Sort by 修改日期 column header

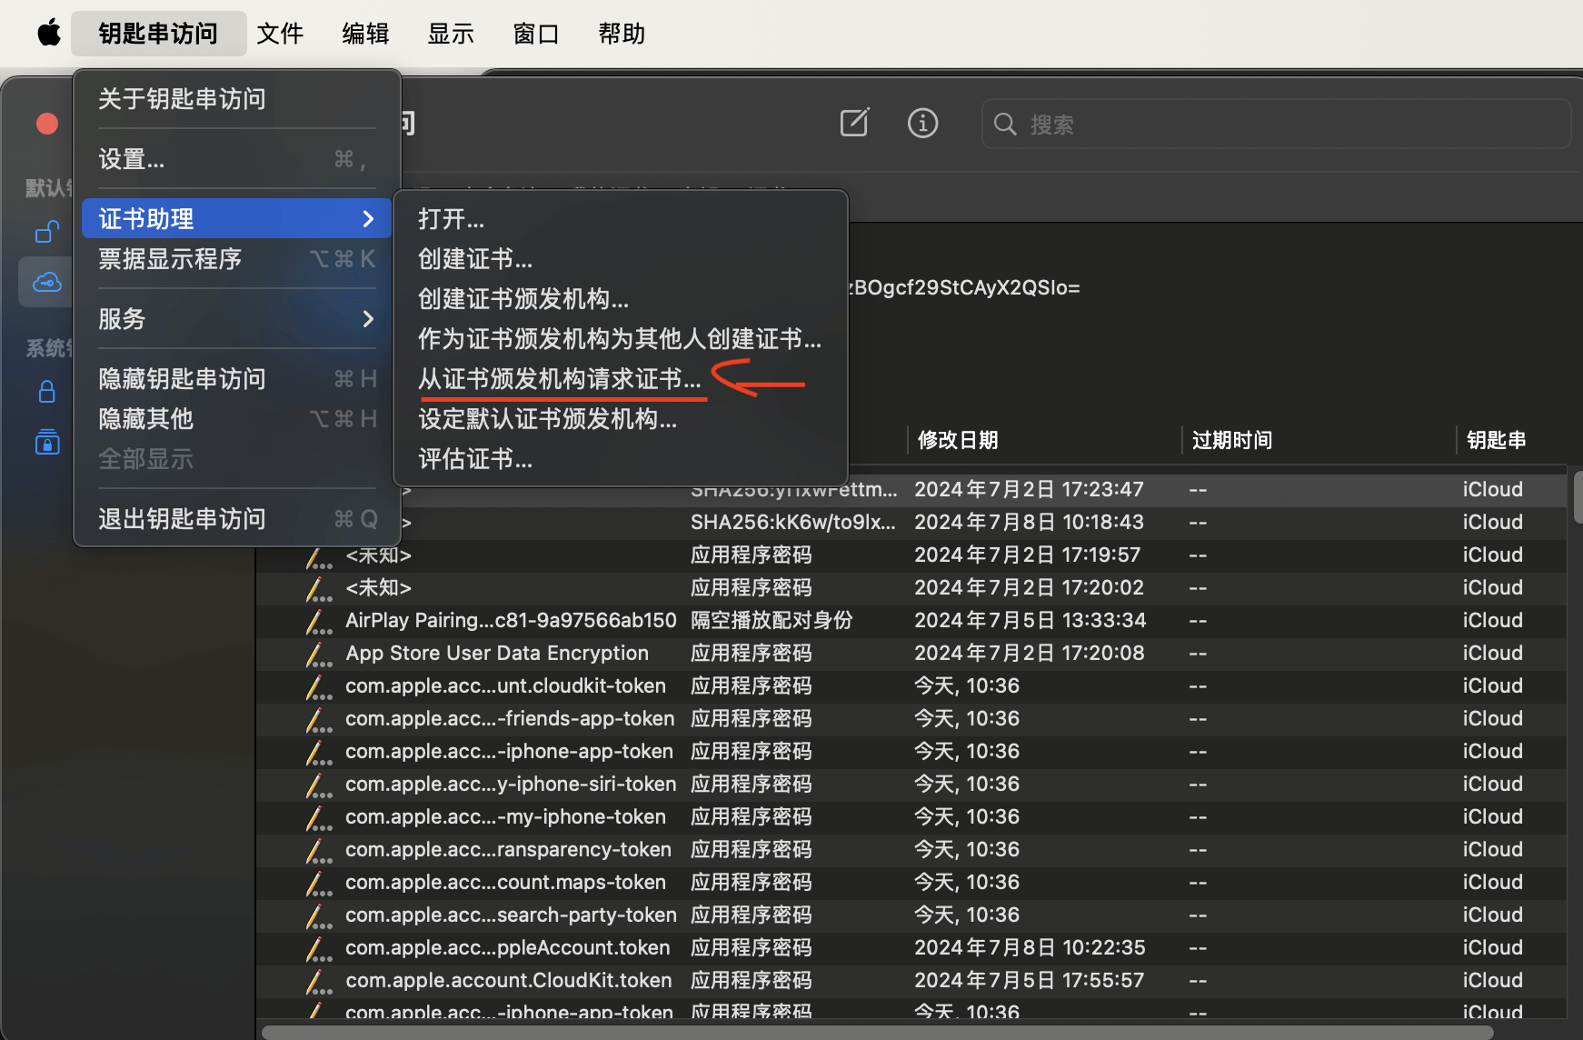tap(959, 440)
